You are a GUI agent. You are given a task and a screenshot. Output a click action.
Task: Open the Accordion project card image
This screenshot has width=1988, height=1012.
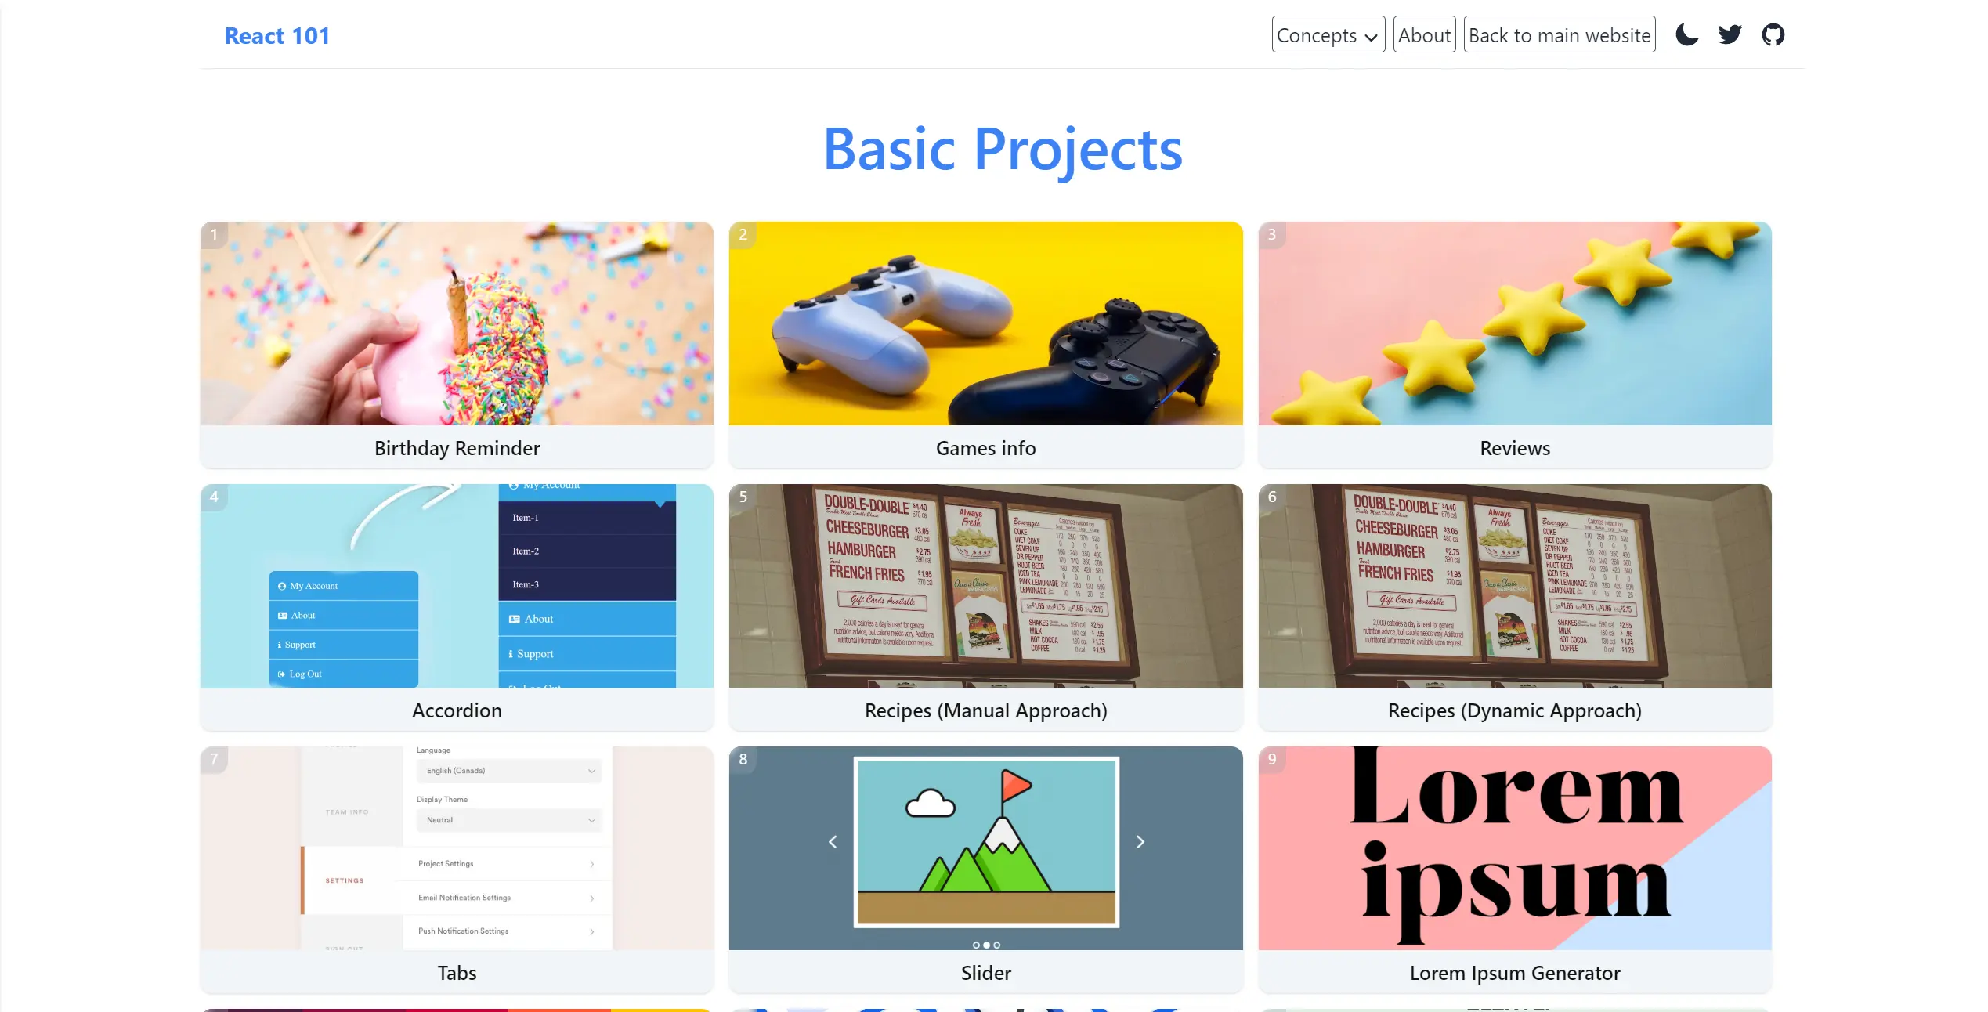click(x=457, y=586)
